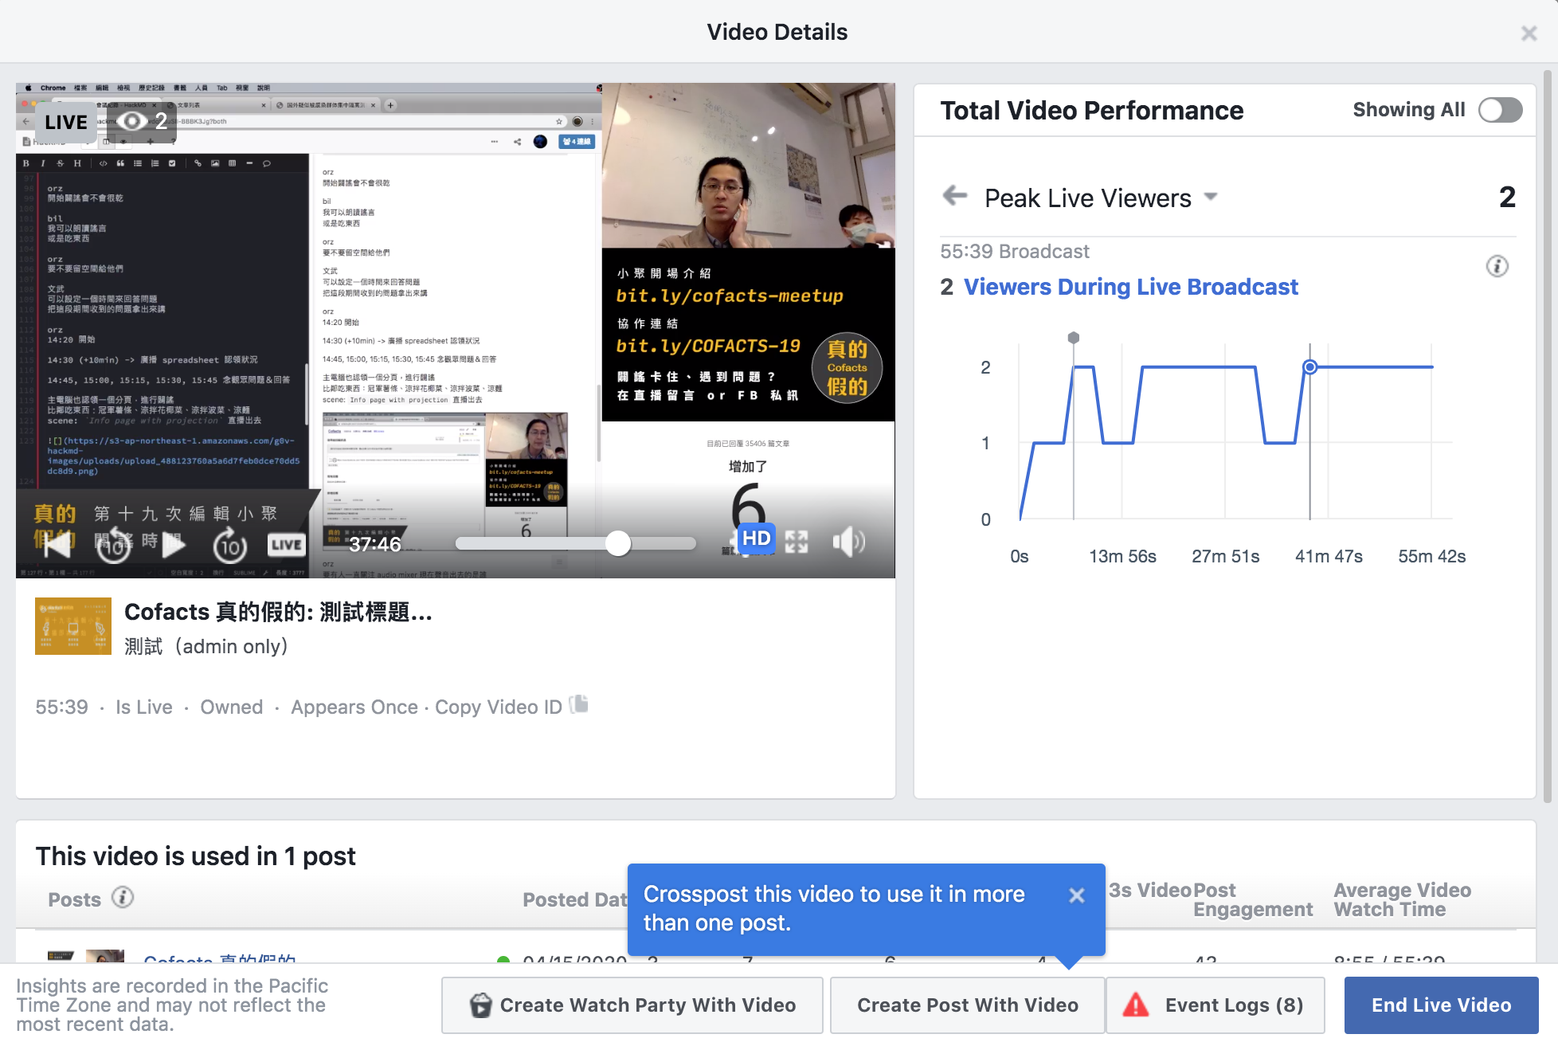Image resolution: width=1558 pixels, height=1042 pixels.
Task: Sort by Average Video Watch Time column
Action: (1402, 900)
